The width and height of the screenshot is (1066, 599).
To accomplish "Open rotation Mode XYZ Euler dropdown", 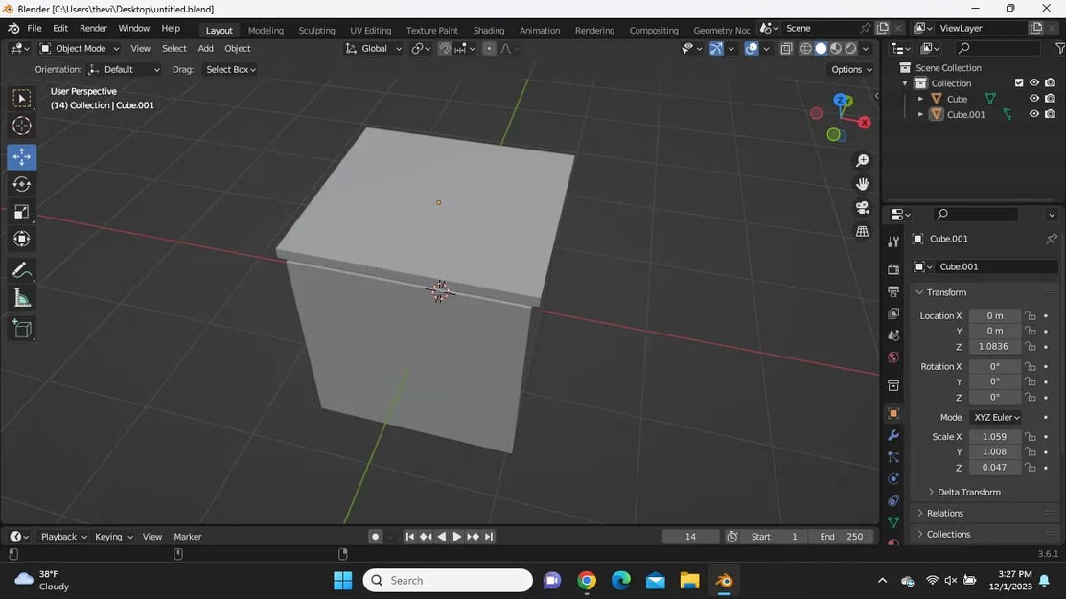I will click(996, 418).
